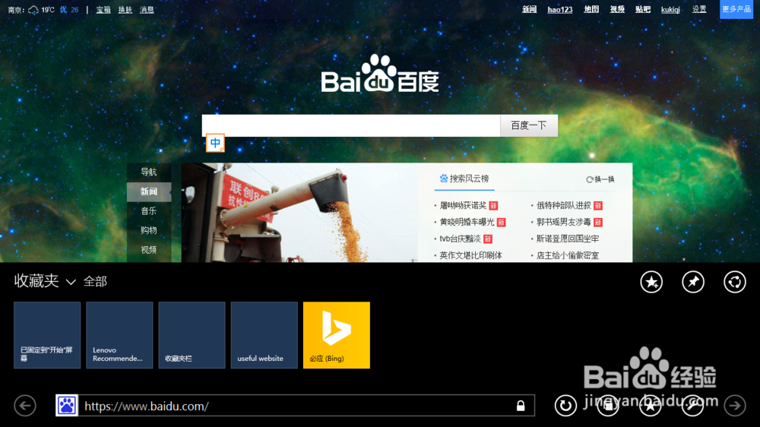760x427 pixels.
Task: Select the 新闻 side tab
Action: click(x=149, y=191)
